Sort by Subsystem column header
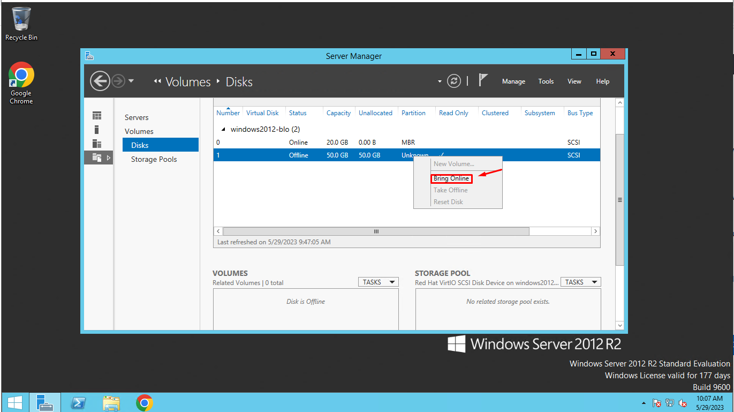 click(540, 113)
